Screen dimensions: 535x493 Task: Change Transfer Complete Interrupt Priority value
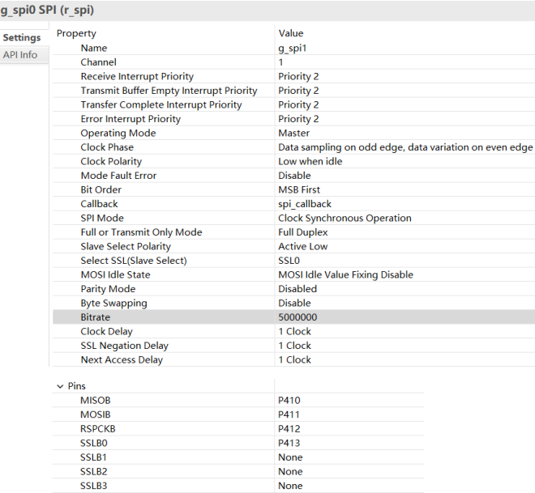[298, 104]
